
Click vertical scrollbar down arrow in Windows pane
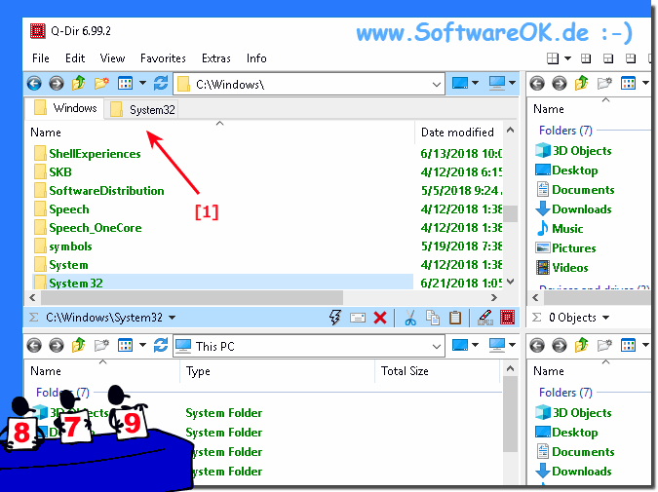click(510, 282)
